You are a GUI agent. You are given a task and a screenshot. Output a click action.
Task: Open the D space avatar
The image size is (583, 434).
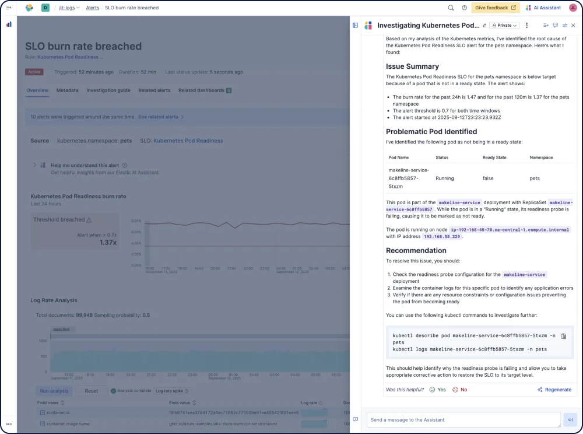click(x=45, y=8)
